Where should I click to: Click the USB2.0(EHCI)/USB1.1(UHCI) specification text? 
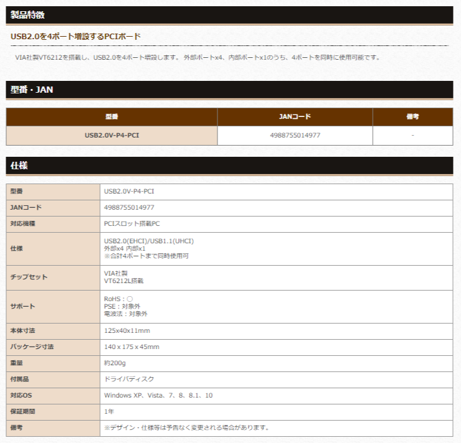pyautogui.click(x=153, y=241)
